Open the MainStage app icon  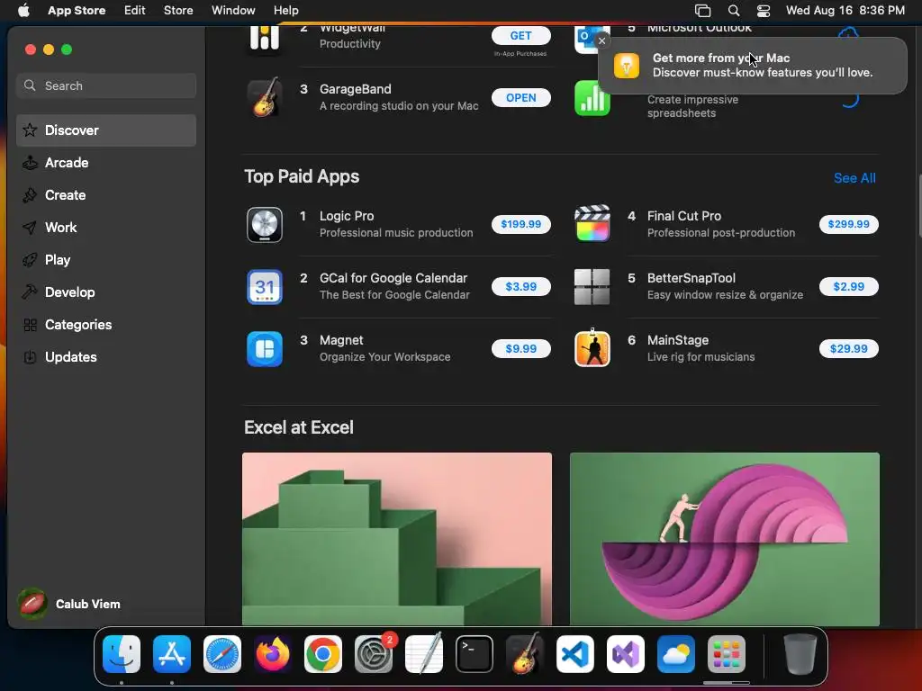[x=592, y=348]
